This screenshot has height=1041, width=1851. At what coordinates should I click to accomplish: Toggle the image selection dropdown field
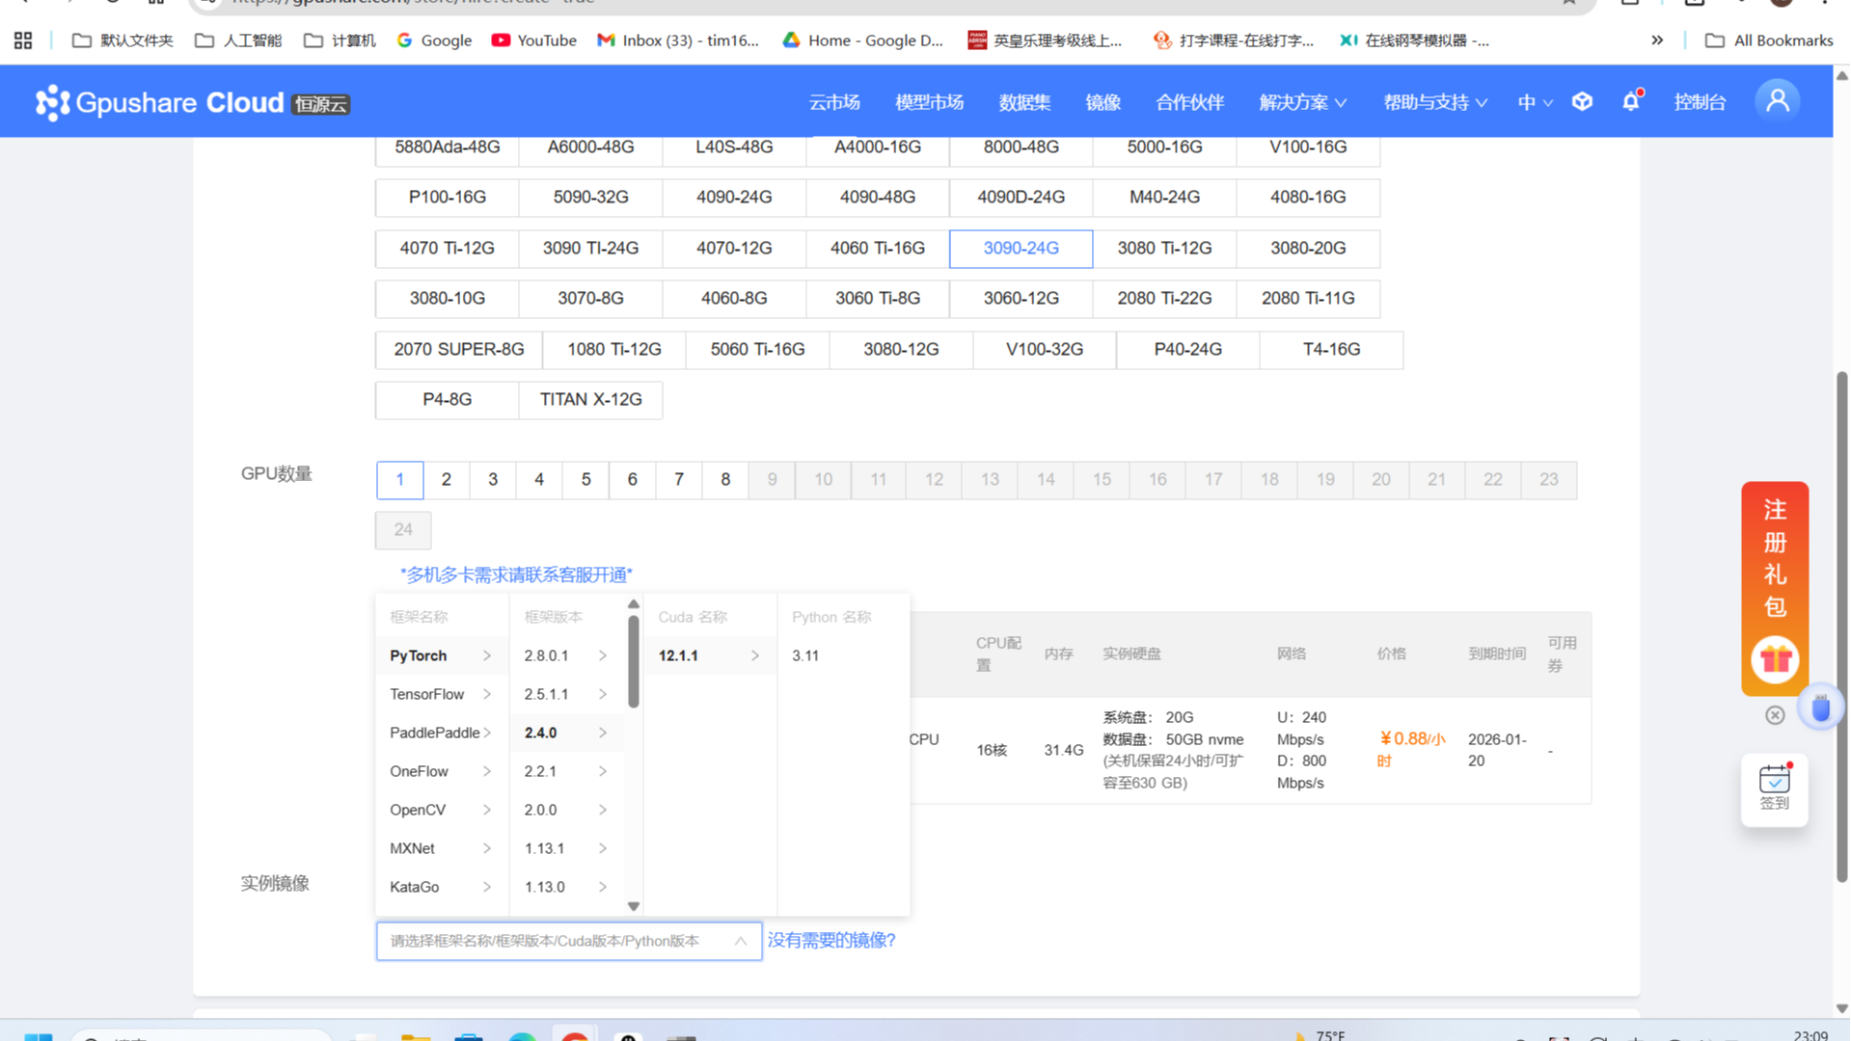569,941
